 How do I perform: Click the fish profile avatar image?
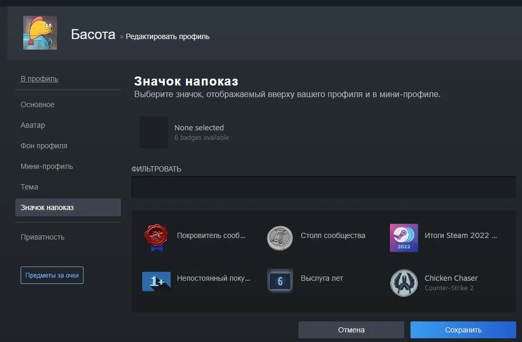[40, 33]
